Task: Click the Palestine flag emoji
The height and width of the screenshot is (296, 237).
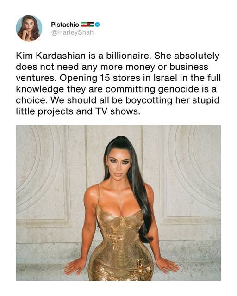Action: [91, 25]
